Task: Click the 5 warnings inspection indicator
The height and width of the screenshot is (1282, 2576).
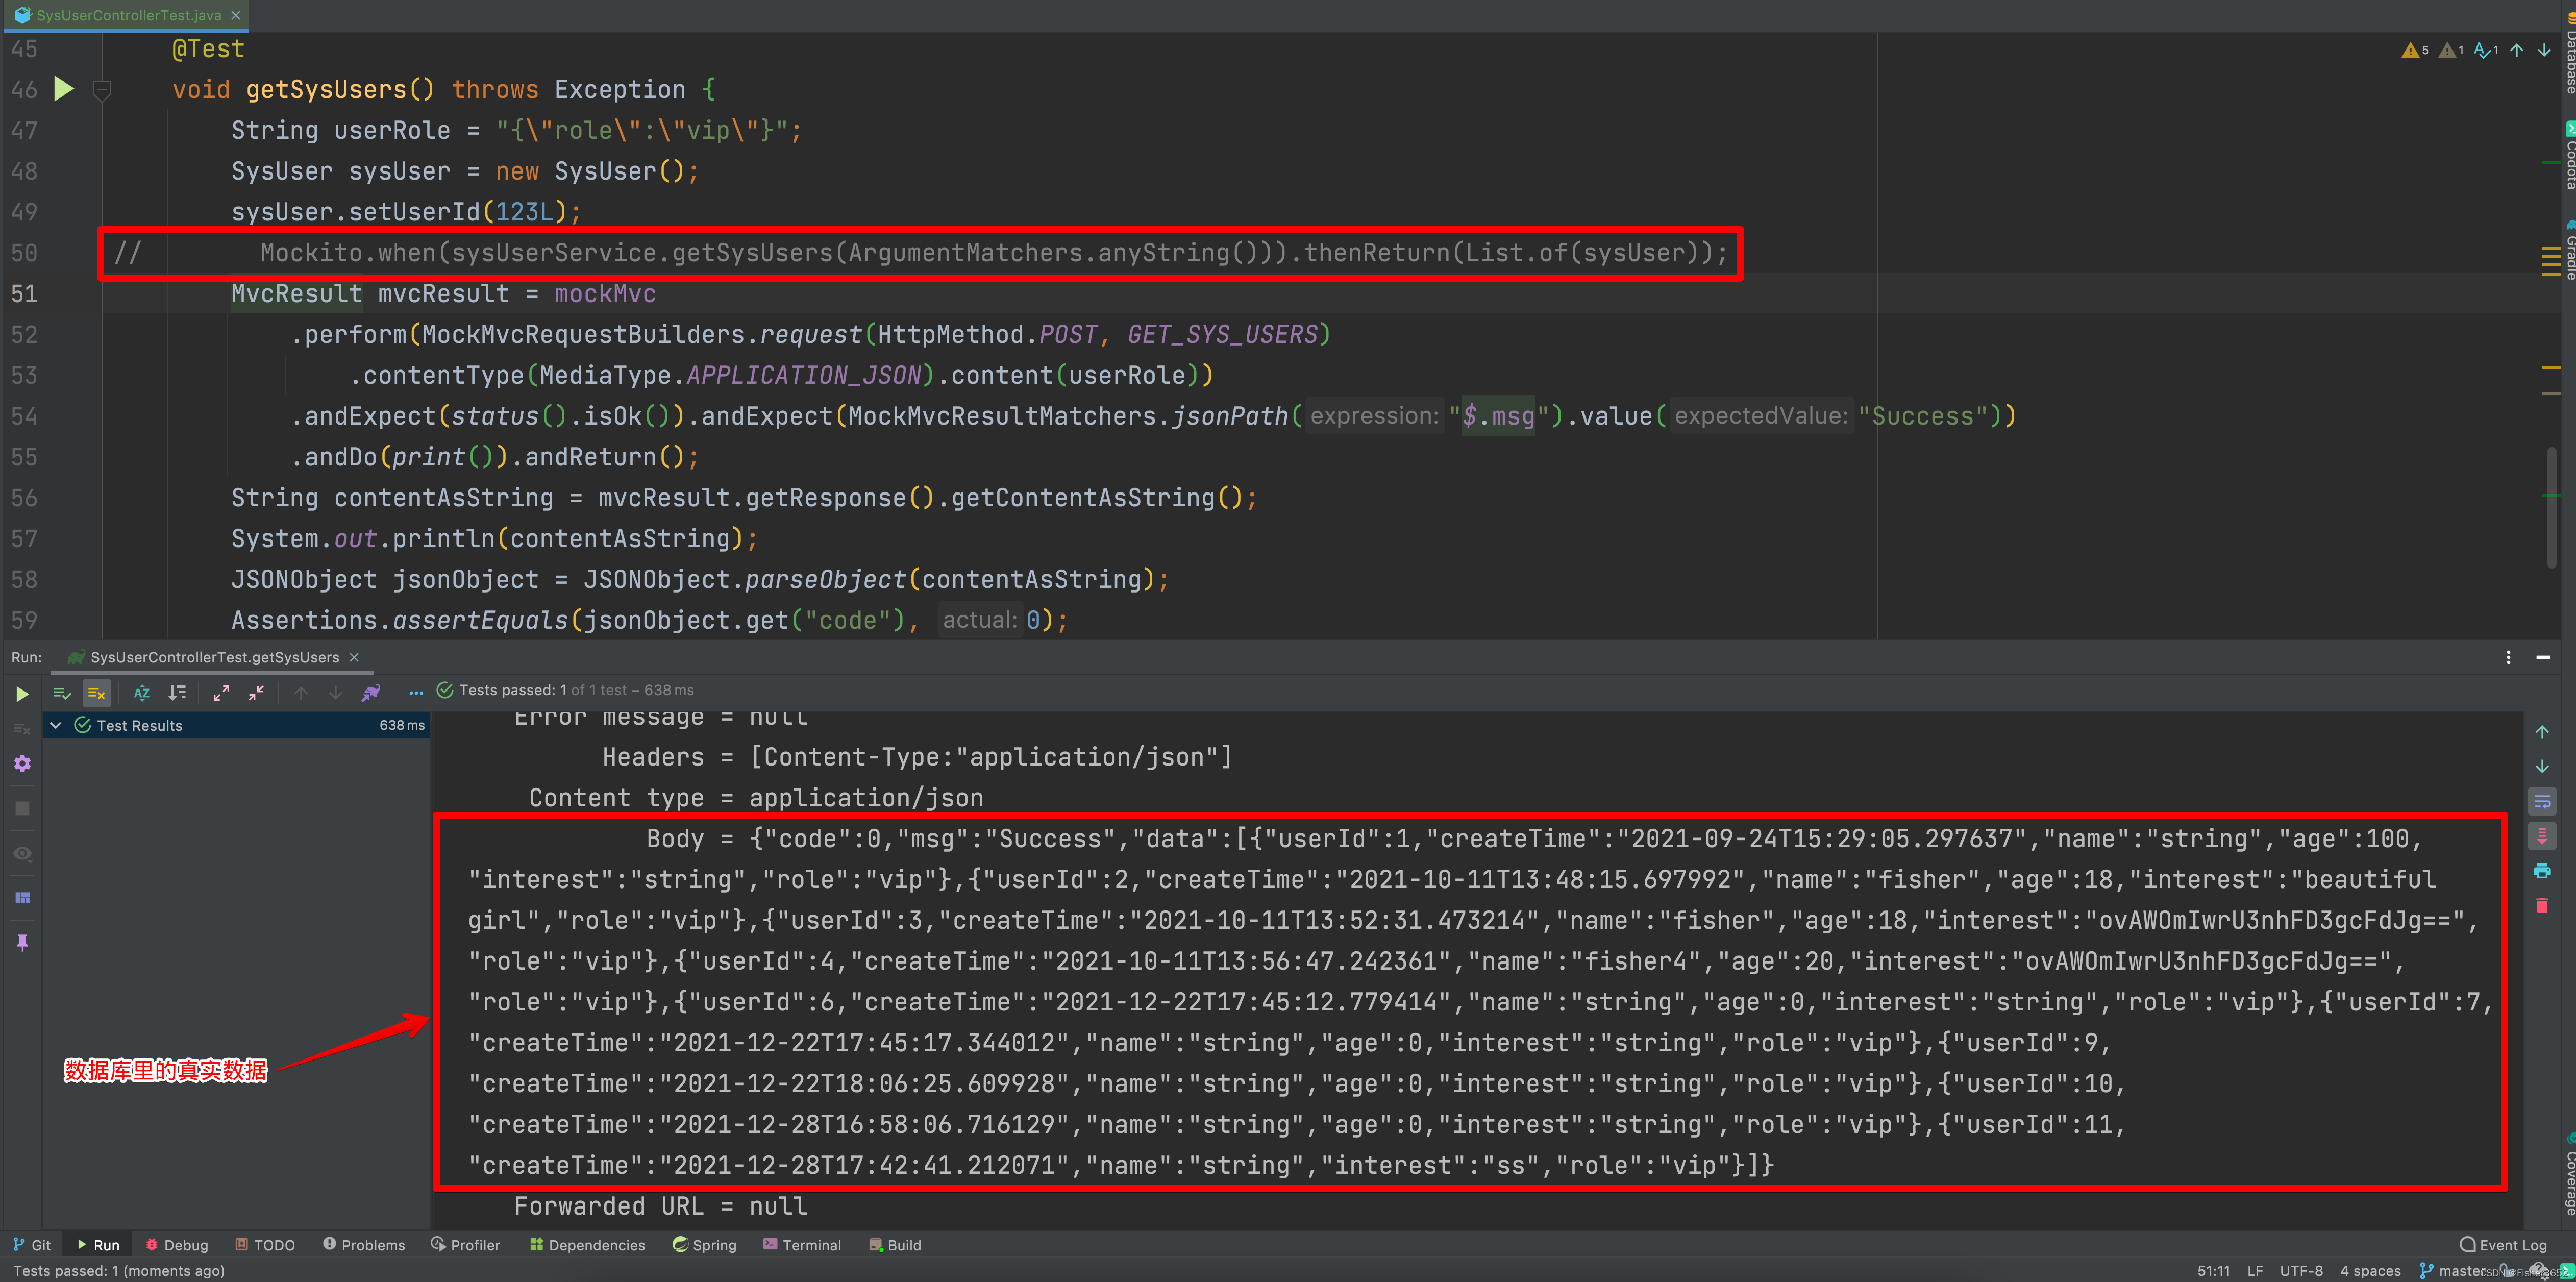Action: [2414, 50]
